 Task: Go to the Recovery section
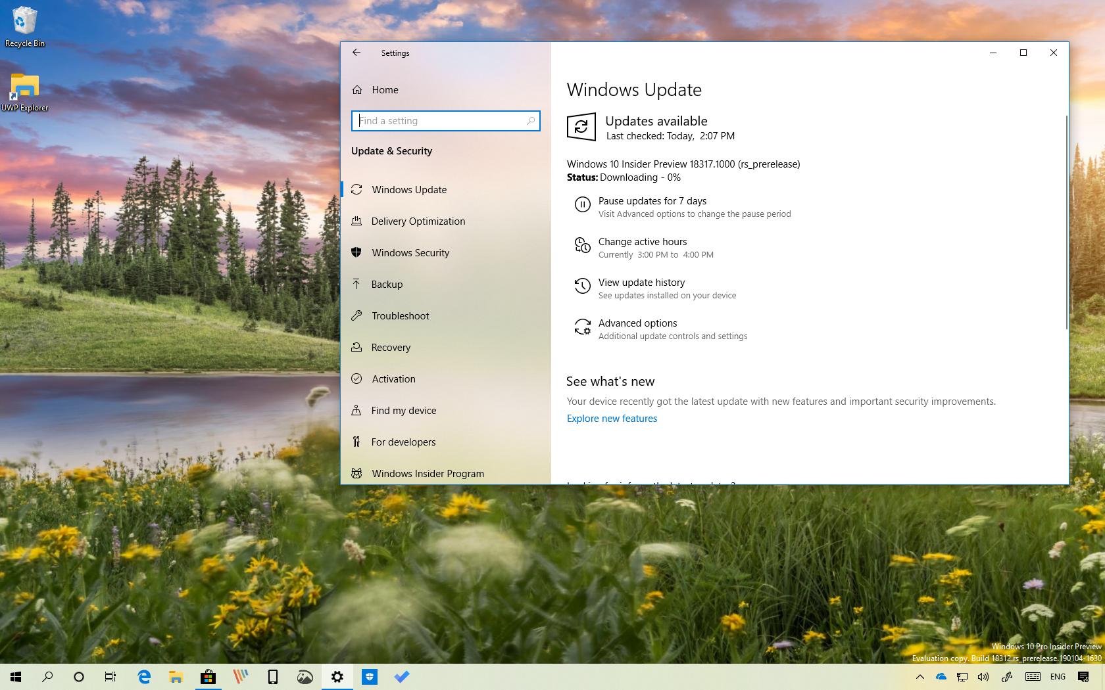446,347
